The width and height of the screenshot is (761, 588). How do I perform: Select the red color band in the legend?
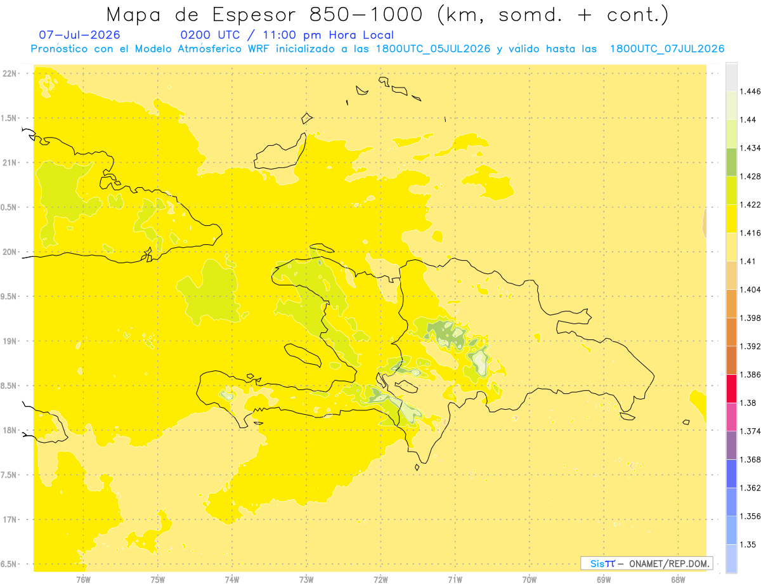731,388
